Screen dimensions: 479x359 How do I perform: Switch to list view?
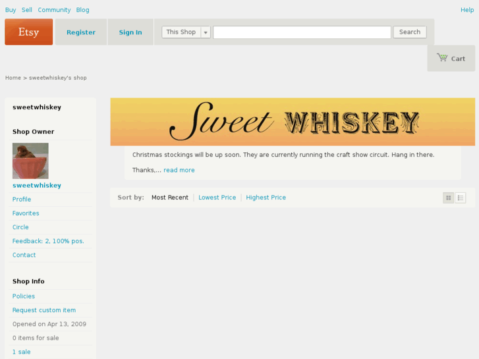(461, 198)
